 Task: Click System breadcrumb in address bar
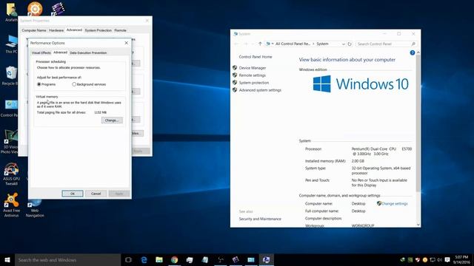322,44
